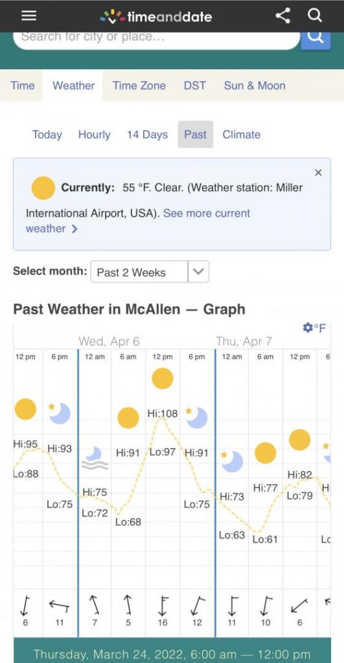
Task: Open the Hourly forecast view
Action: tap(95, 135)
